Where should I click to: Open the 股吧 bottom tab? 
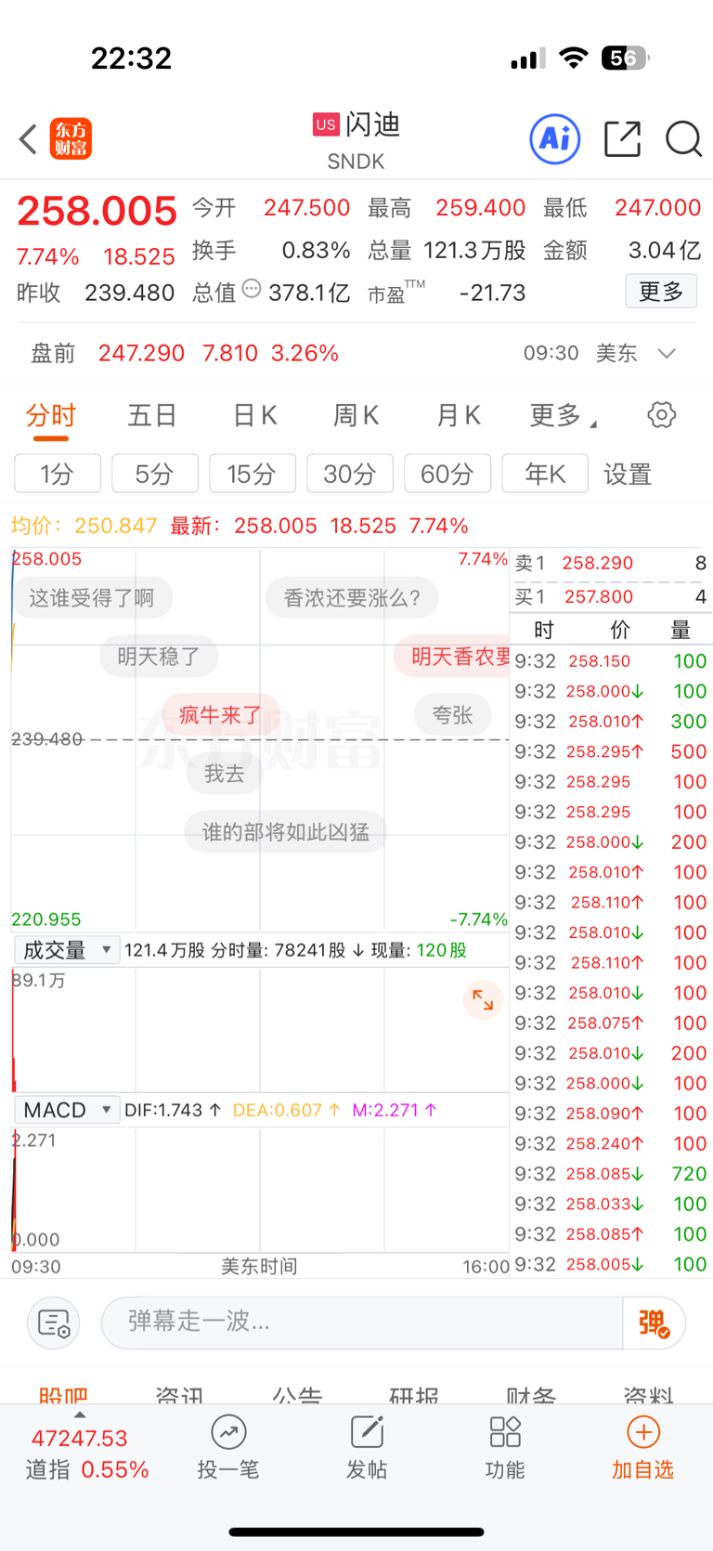pyautogui.click(x=63, y=1394)
